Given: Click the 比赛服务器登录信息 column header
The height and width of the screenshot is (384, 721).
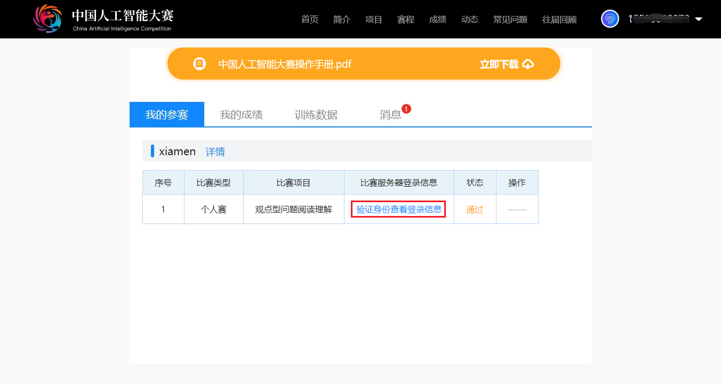Looking at the screenshot, I should (x=399, y=182).
